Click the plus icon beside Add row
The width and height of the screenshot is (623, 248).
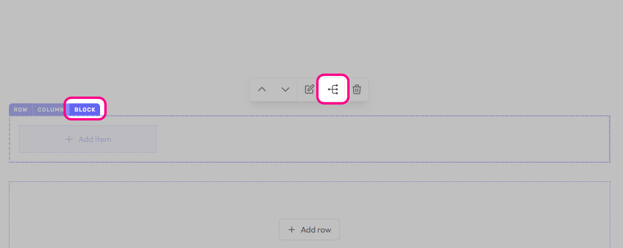292,230
